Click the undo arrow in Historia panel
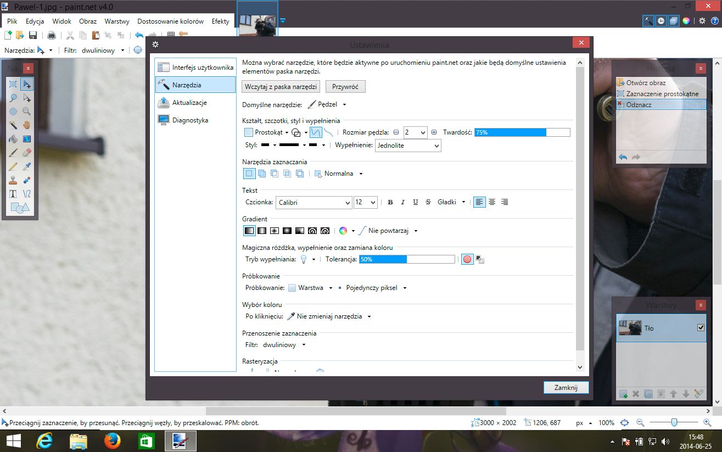722x452 pixels. (x=623, y=157)
